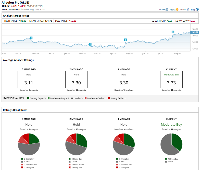Click the earnings marker near Aug '25
Image resolution: width=201 pixels, height=170 pixels.
coord(173,32)
